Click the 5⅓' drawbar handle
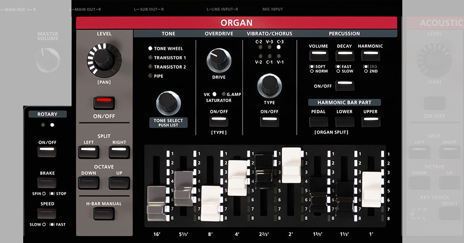The height and width of the screenshot is (243, 464). (x=183, y=188)
